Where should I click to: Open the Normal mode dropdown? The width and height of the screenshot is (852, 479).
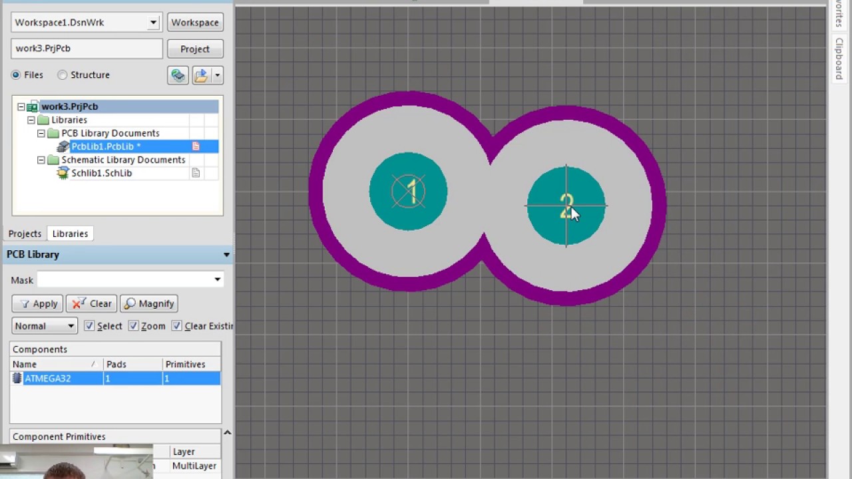(x=71, y=326)
